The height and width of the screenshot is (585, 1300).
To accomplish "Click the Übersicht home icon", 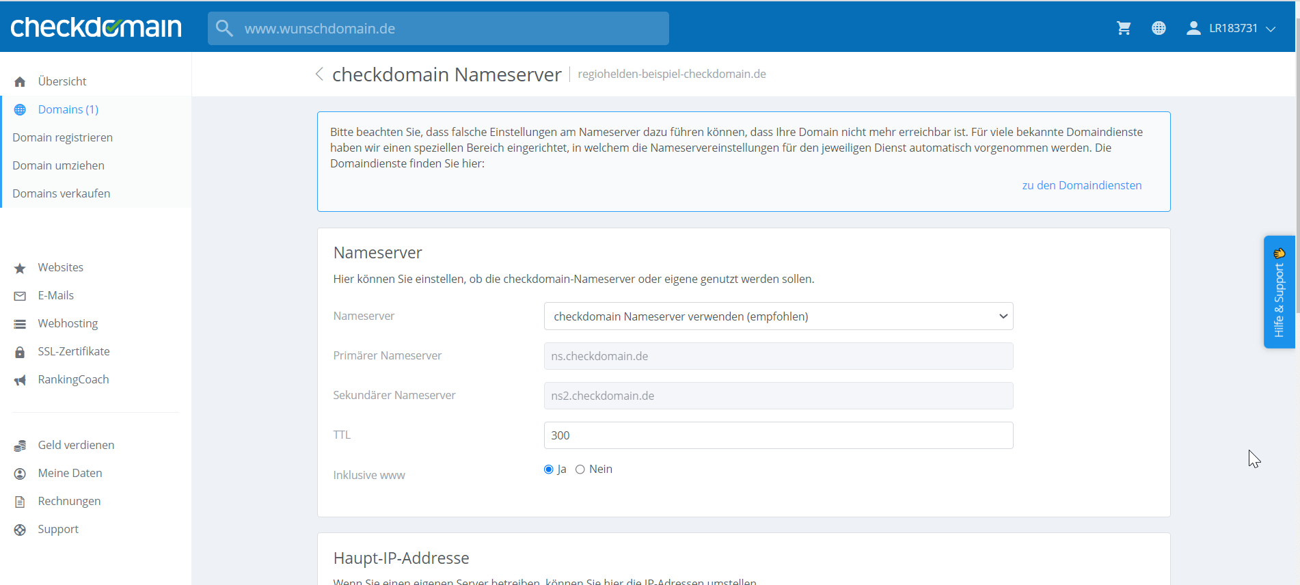I will click(20, 82).
